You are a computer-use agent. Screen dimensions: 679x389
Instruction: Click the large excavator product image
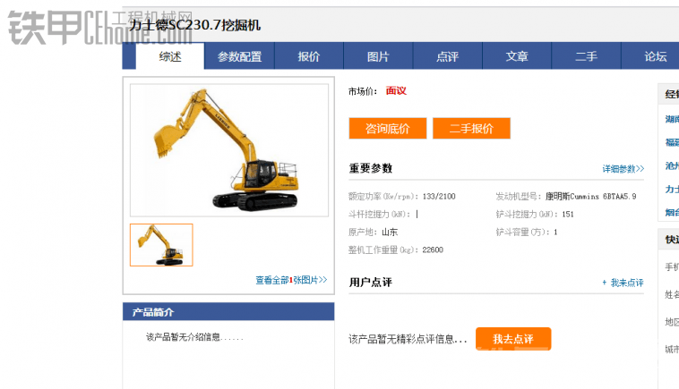[229, 150]
